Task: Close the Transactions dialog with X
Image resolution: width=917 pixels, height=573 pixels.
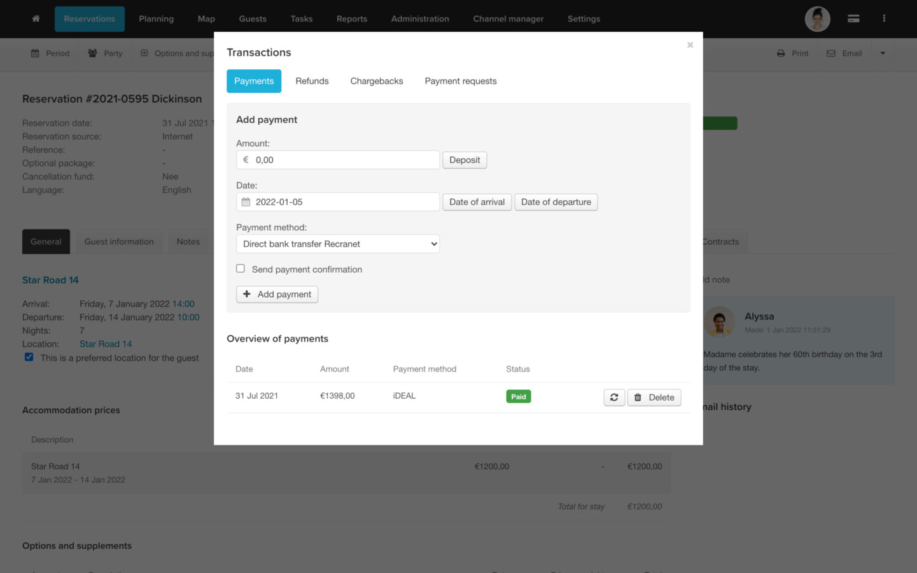Action: [690, 45]
